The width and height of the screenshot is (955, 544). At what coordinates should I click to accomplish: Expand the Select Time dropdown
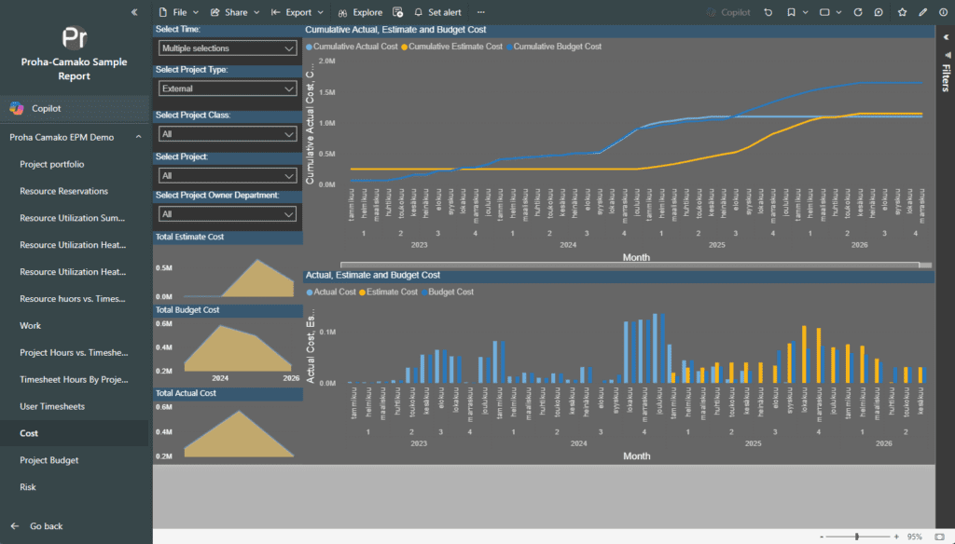[228, 48]
